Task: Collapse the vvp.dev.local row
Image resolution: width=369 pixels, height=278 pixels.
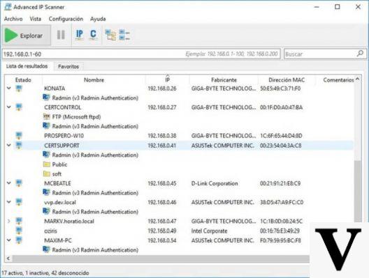Action: coord(9,202)
